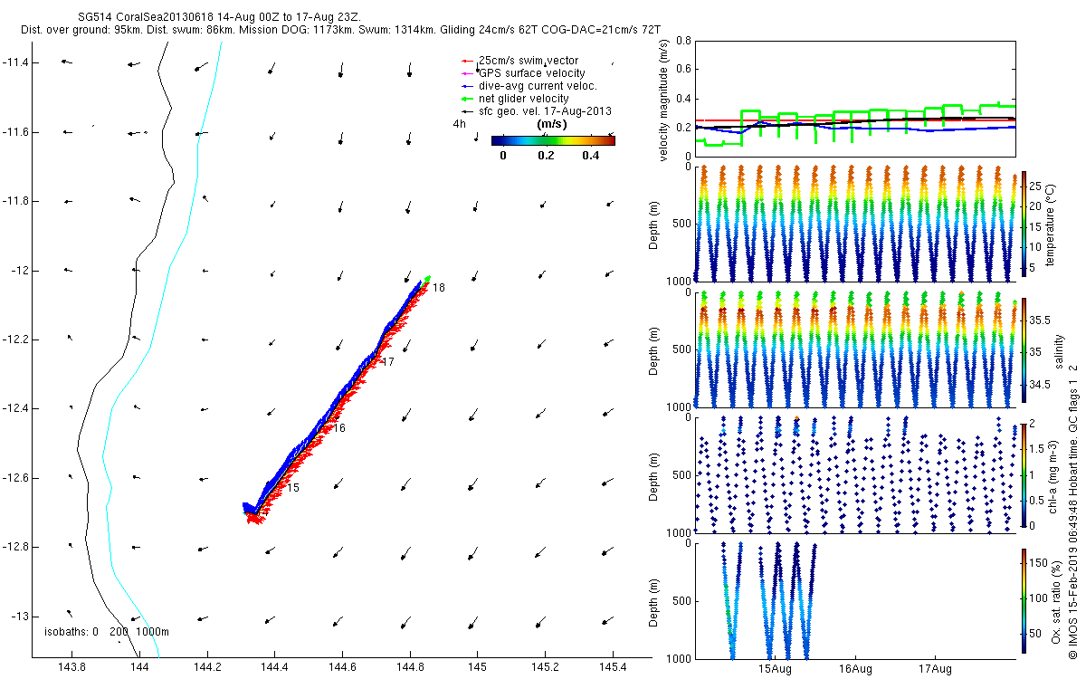Viewport: 1086px width, 679px height.
Task: Click the vertical IMOS copyright text at right edge
Action: 1072,512
